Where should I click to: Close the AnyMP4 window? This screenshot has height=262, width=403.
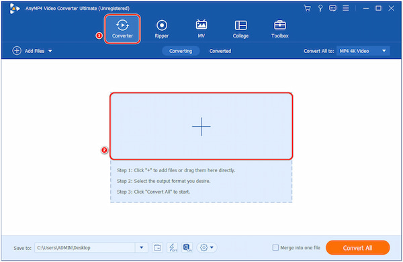pyautogui.click(x=391, y=8)
